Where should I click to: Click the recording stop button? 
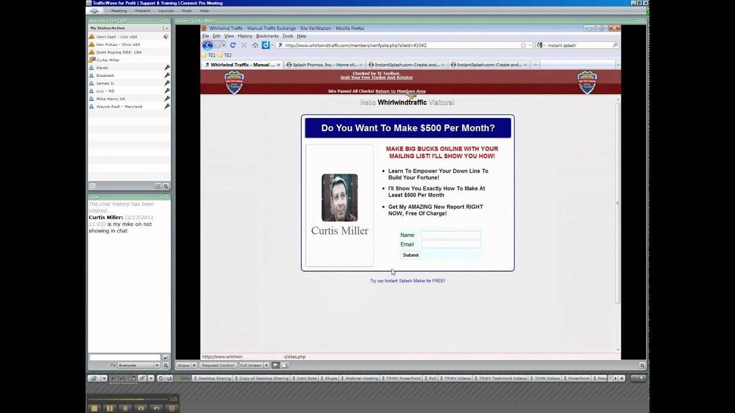pyautogui.click(x=94, y=408)
